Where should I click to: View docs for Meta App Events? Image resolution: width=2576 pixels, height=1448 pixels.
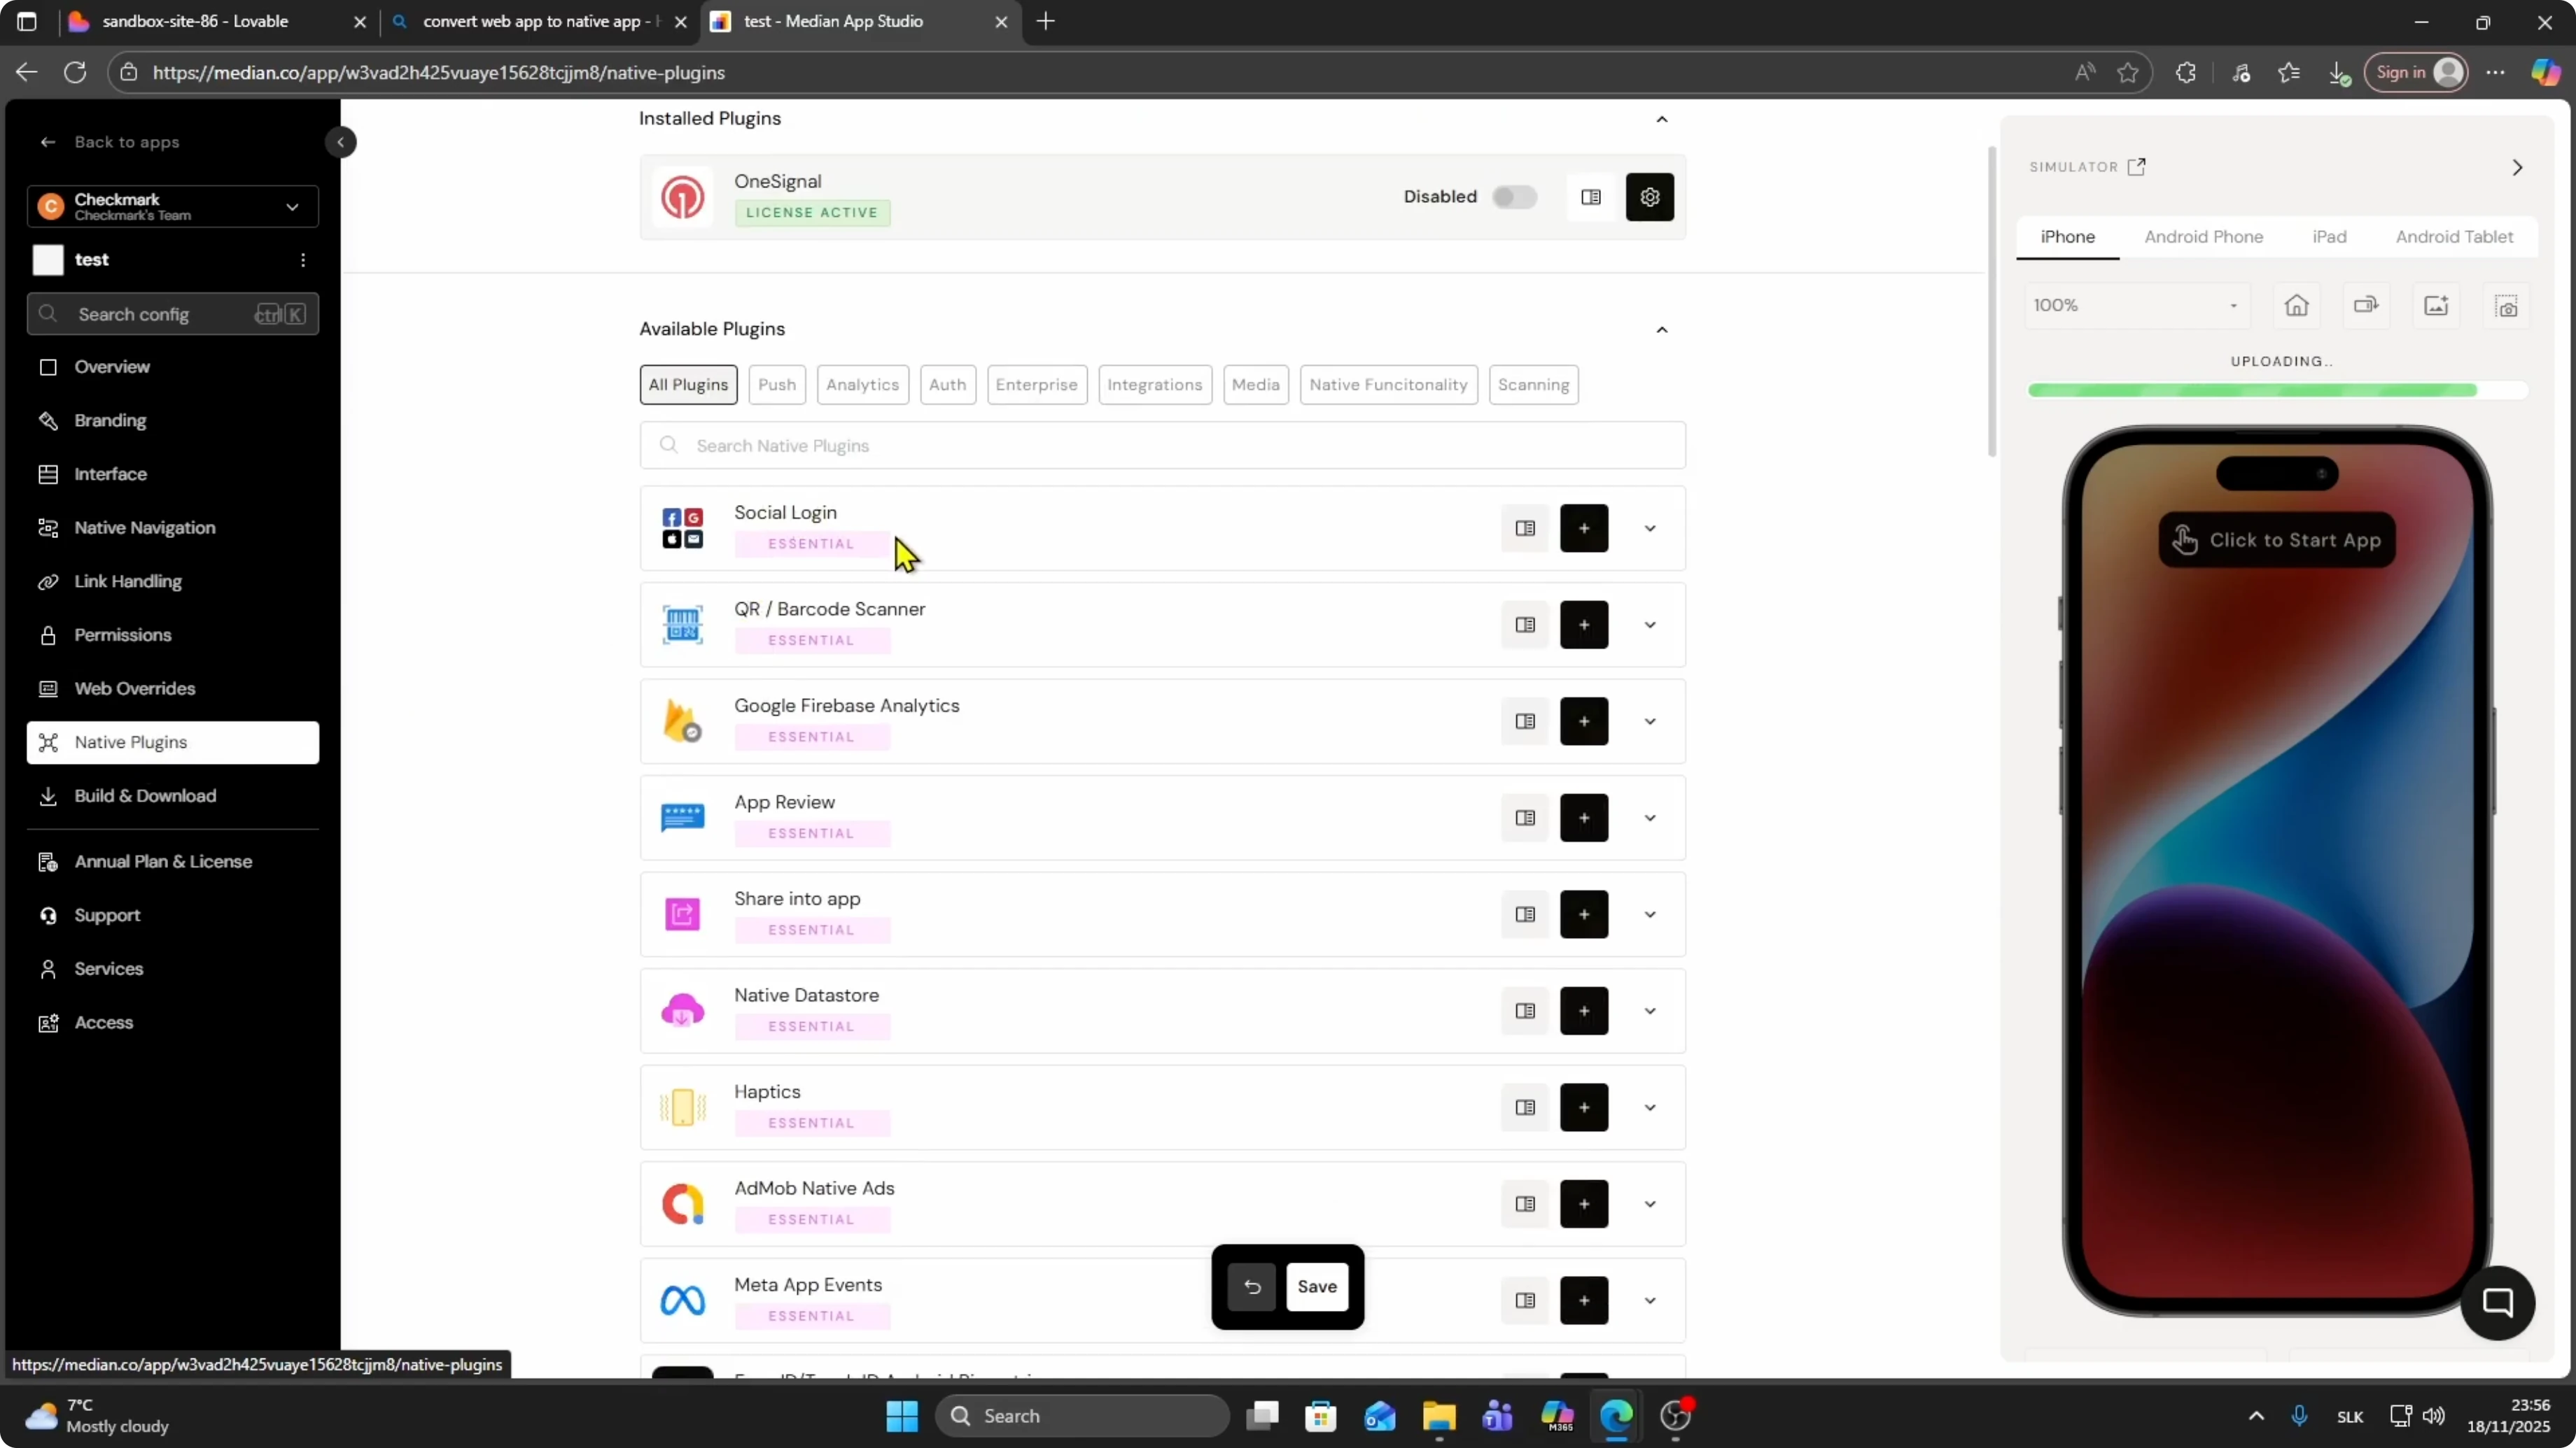1525,1301
